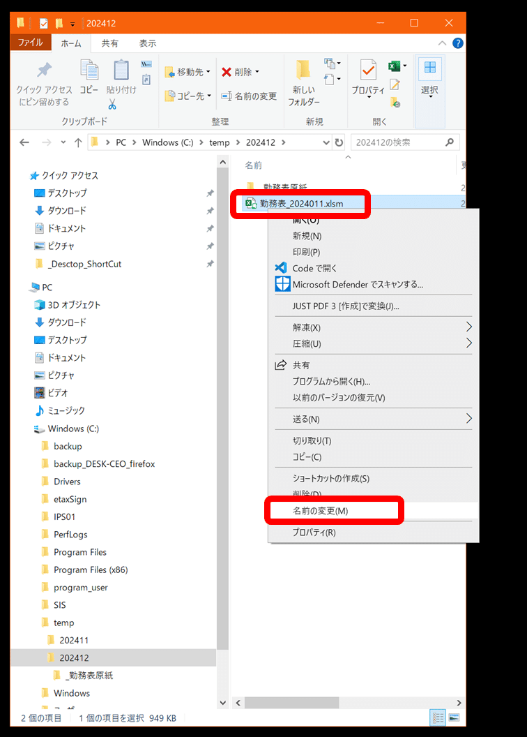Click the Up one level arrow
The width and height of the screenshot is (527, 737).
(x=78, y=142)
